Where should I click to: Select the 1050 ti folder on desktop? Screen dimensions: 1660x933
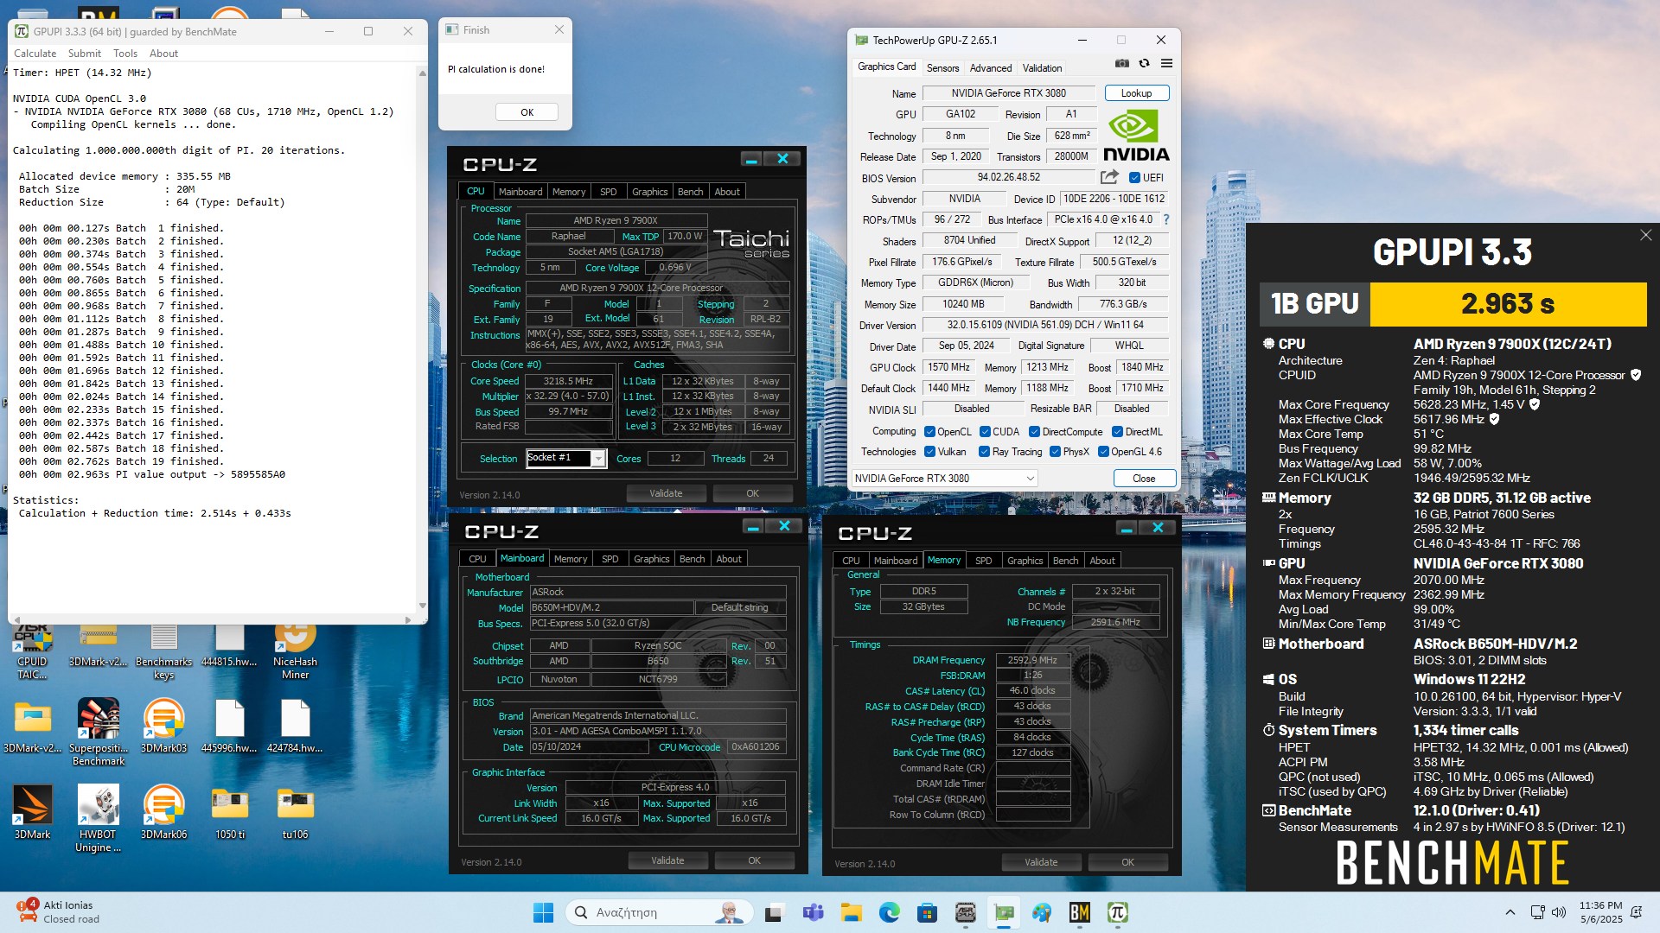(x=229, y=813)
